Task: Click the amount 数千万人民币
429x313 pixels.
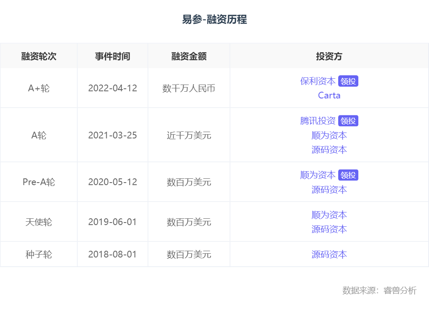Action: 189,88
